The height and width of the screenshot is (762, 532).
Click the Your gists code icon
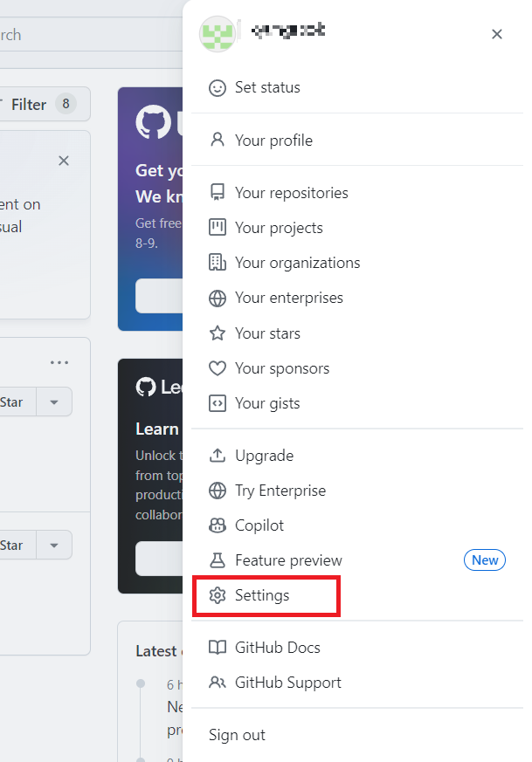218,402
